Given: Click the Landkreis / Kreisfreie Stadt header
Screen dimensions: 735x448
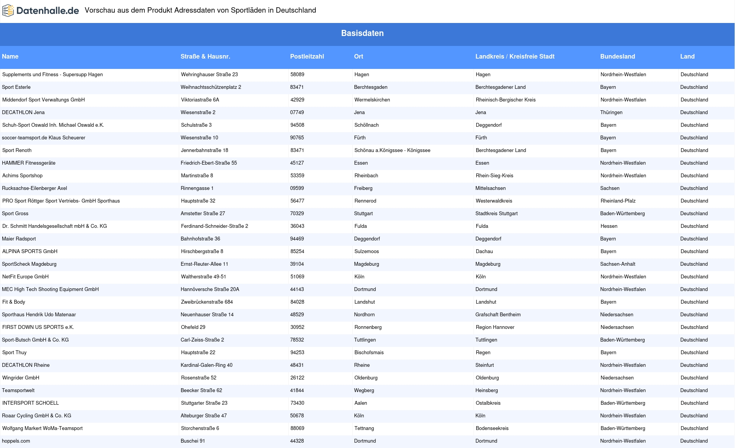Looking at the screenshot, I should pos(515,56).
